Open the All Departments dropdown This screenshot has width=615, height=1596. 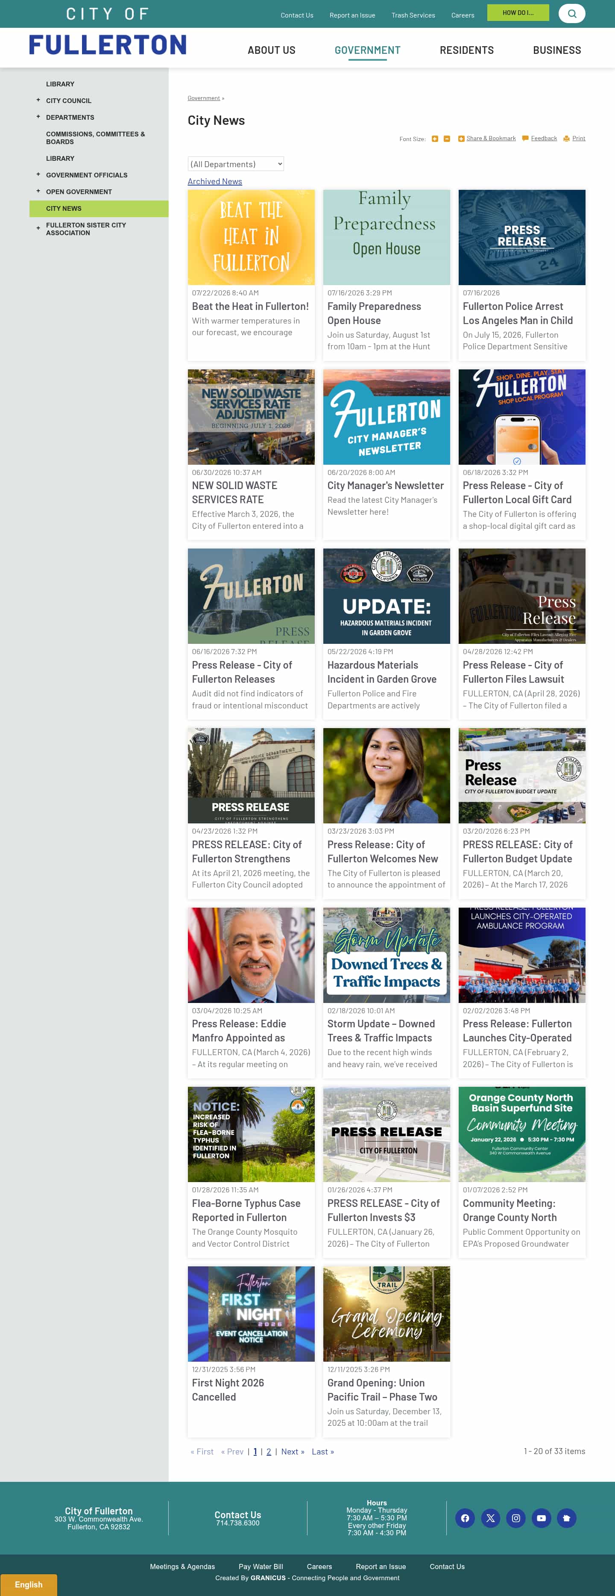[x=236, y=164]
